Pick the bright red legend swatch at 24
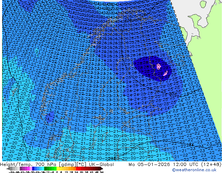Viewport: 224px width, 173px height. (77, 168)
